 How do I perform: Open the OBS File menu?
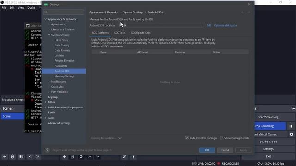point(4,8)
